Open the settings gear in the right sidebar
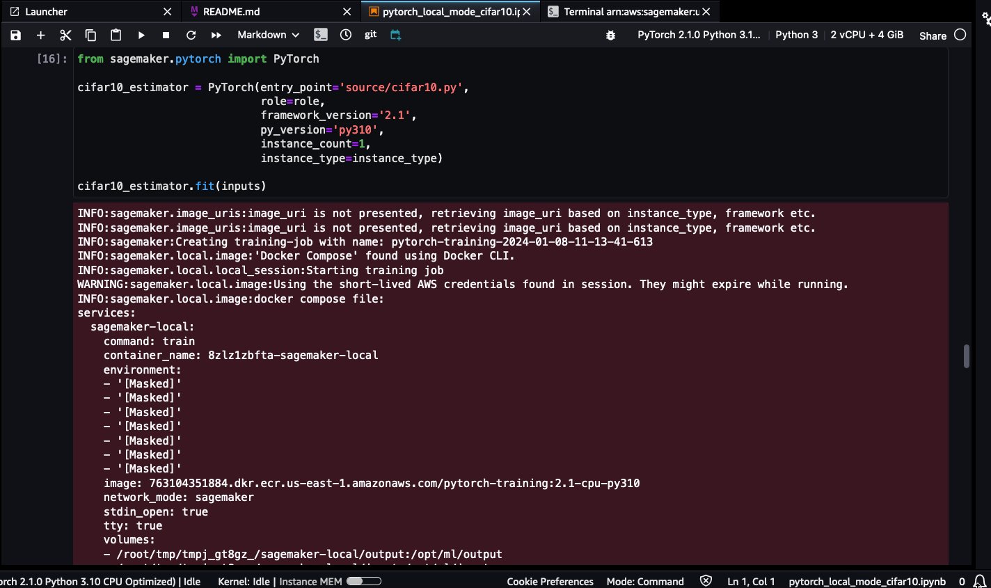The width and height of the screenshot is (991, 588). [986, 19]
